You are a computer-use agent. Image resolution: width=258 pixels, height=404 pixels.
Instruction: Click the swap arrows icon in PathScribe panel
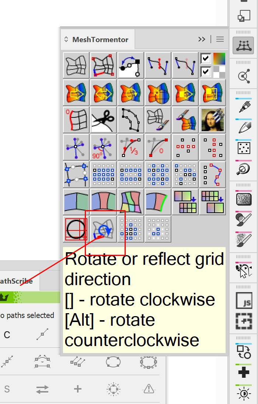click(x=42, y=389)
